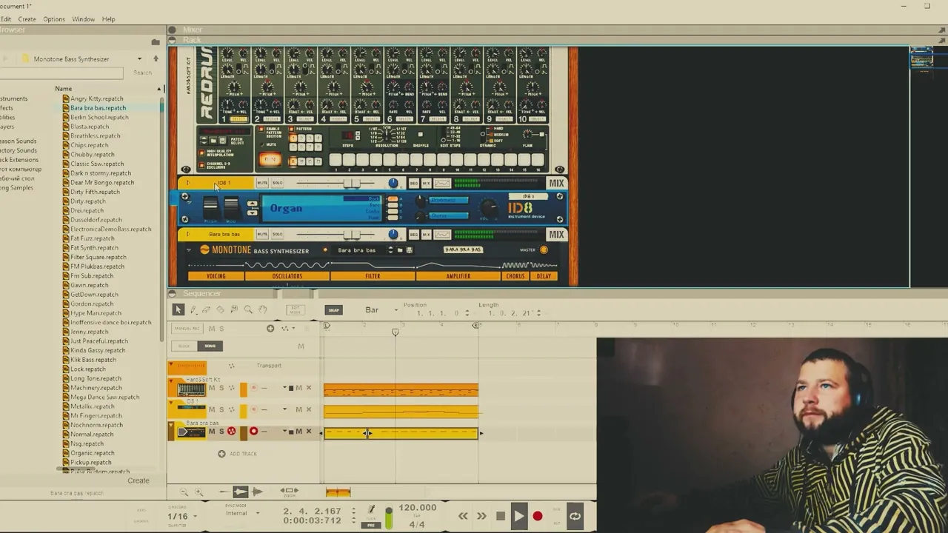Open Monotone DELAY section tab

click(x=544, y=276)
